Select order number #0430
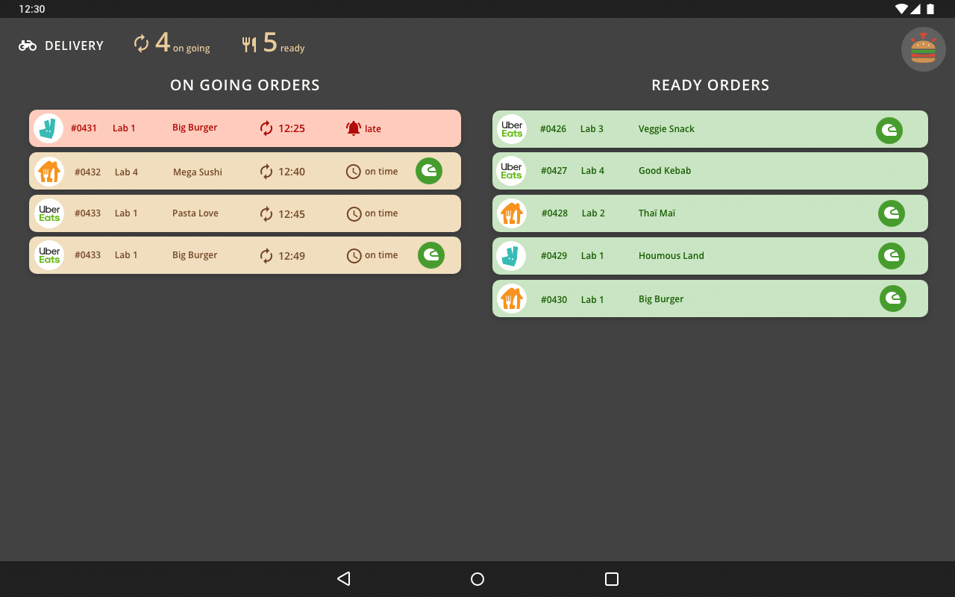The height and width of the screenshot is (597, 955). (554, 300)
